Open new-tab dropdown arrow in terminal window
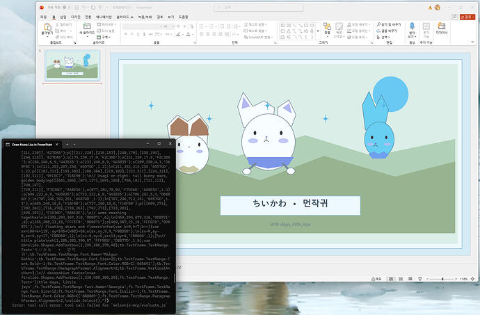480x315 pixels. (74, 144)
